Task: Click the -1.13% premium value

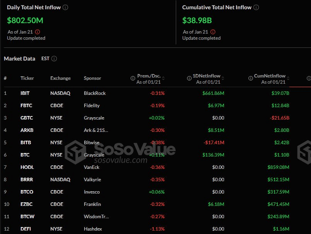Action: pos(157,229)
